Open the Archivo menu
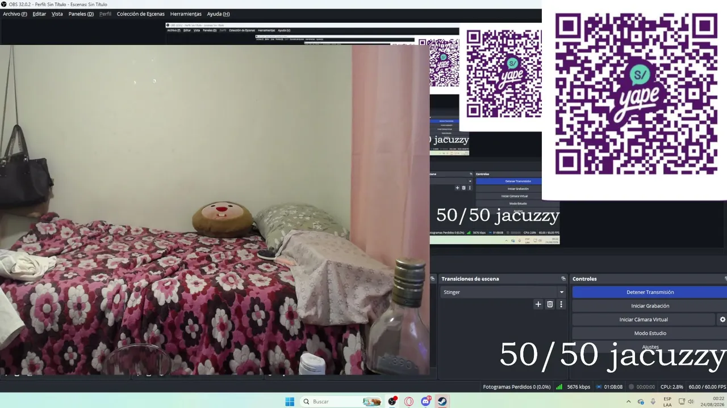727x408 pixels. pyautogui.click(x=15, y=14)
